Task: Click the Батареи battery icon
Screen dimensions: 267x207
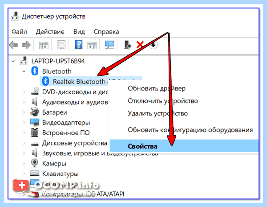Action: pos(35,112)
